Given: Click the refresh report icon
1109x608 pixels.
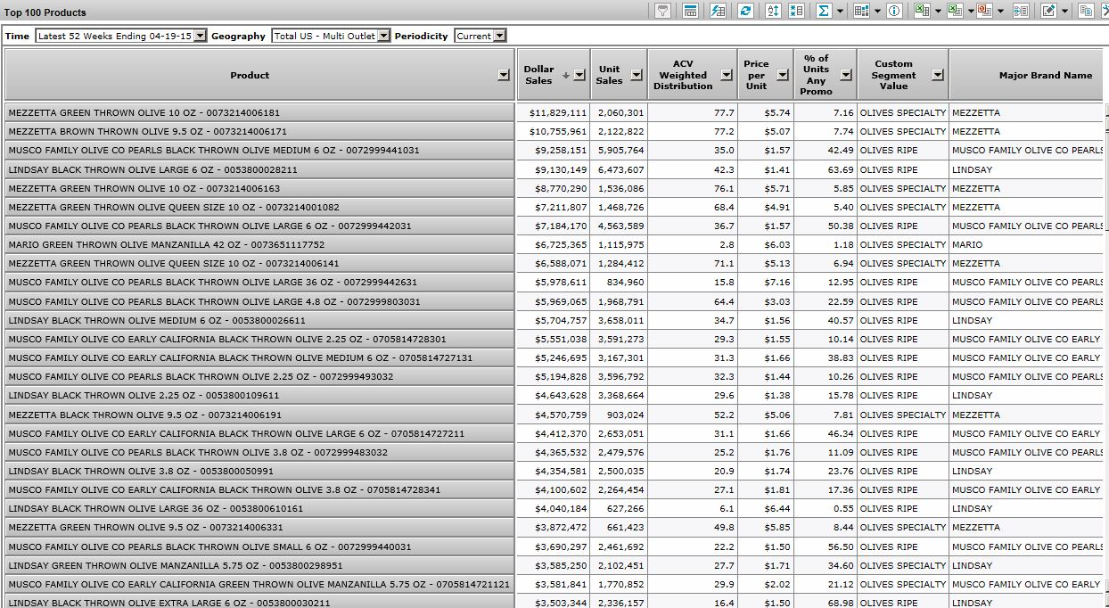Looking at the screenshot, I should coord(746,11).
